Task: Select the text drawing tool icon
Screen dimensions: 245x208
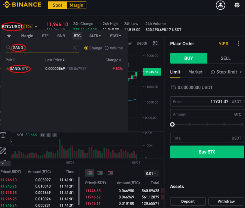Action: coord(3,135)
